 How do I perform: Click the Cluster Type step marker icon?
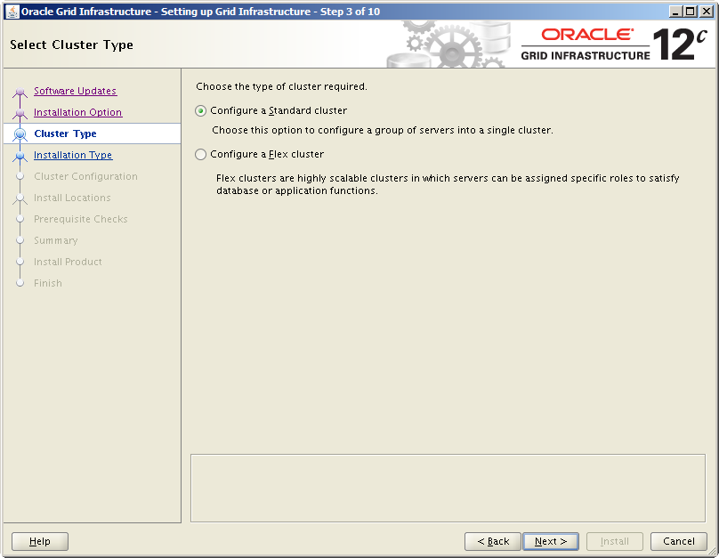[x=20, y=134]
